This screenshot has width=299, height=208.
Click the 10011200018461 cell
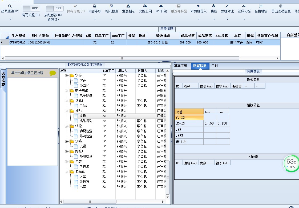(x=40, y=42)
